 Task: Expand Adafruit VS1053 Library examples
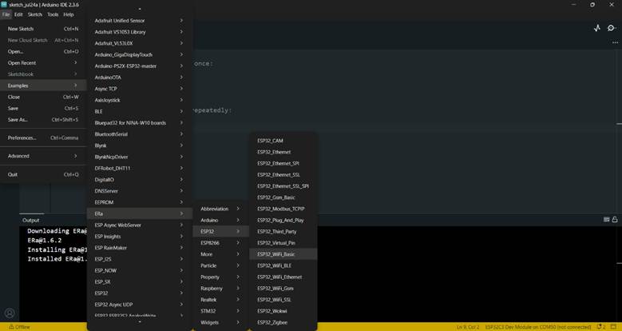point(140,32)
